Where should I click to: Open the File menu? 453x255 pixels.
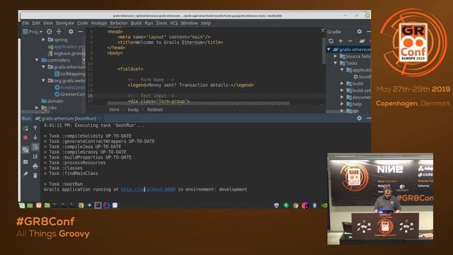click(x=25, y=23)
